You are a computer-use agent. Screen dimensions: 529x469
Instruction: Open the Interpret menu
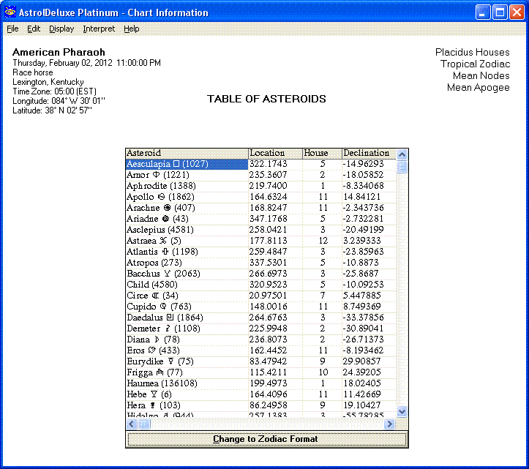[x=99, y=29]
